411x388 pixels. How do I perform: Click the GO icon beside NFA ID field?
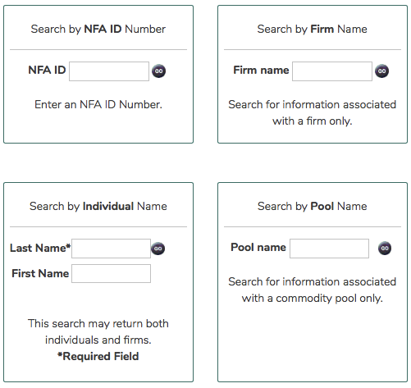coord(158,71)
